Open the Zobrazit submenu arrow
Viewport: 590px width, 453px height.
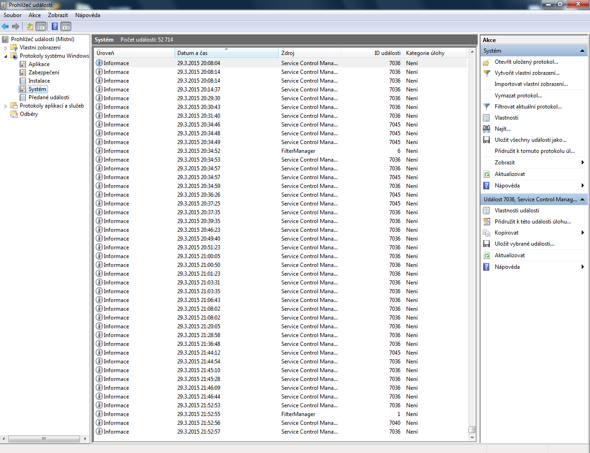(x=583, y=163)
